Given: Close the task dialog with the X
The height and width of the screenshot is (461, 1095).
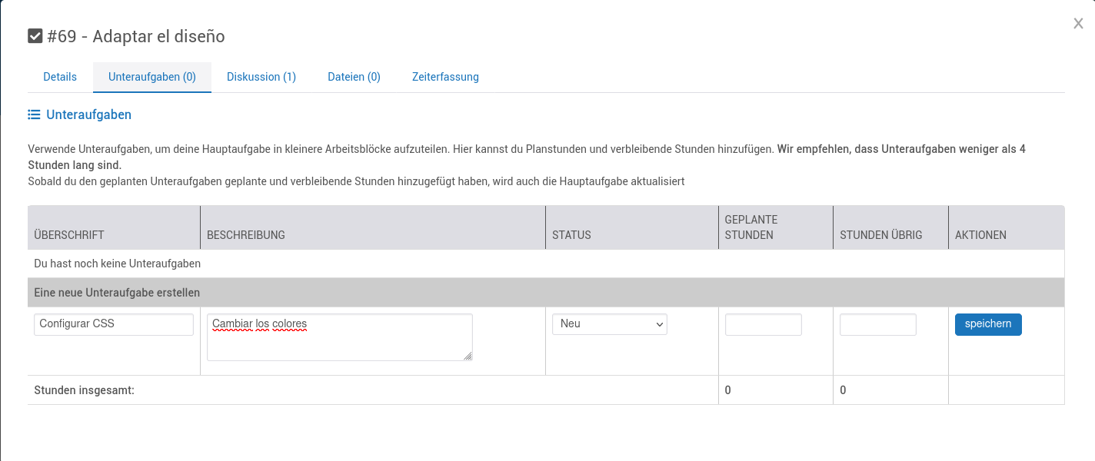Looking at the screenshot, I should (x=1078, y=24).
